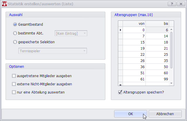Check nur eine Abteilung auswerten
This screenshot has width=187, height=121.
coord(14,92)
